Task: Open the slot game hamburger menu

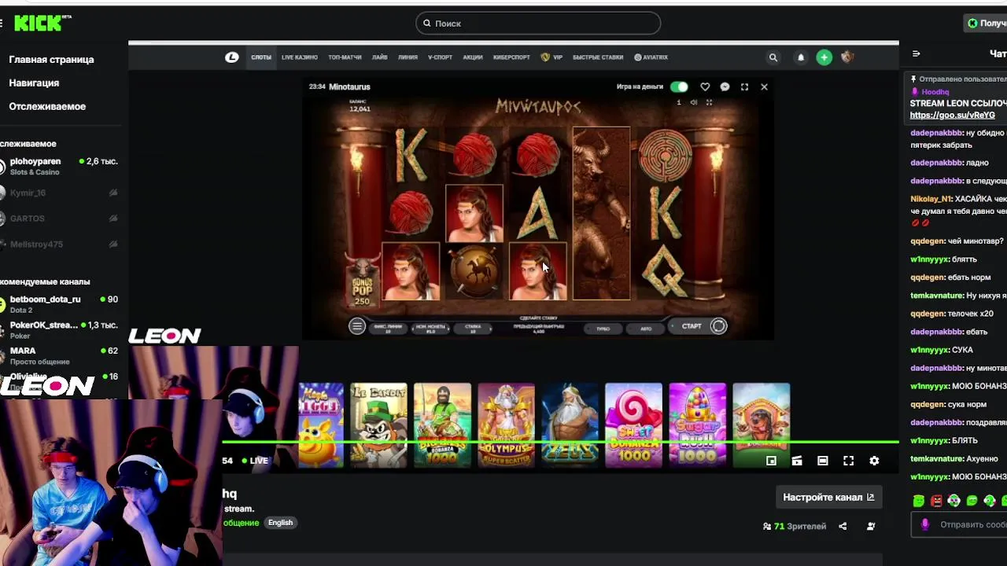Action: click(357, 326)
